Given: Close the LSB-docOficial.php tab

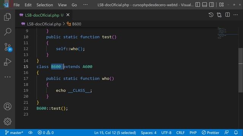Looking at the screenshot, I should (x=68, y=15).
